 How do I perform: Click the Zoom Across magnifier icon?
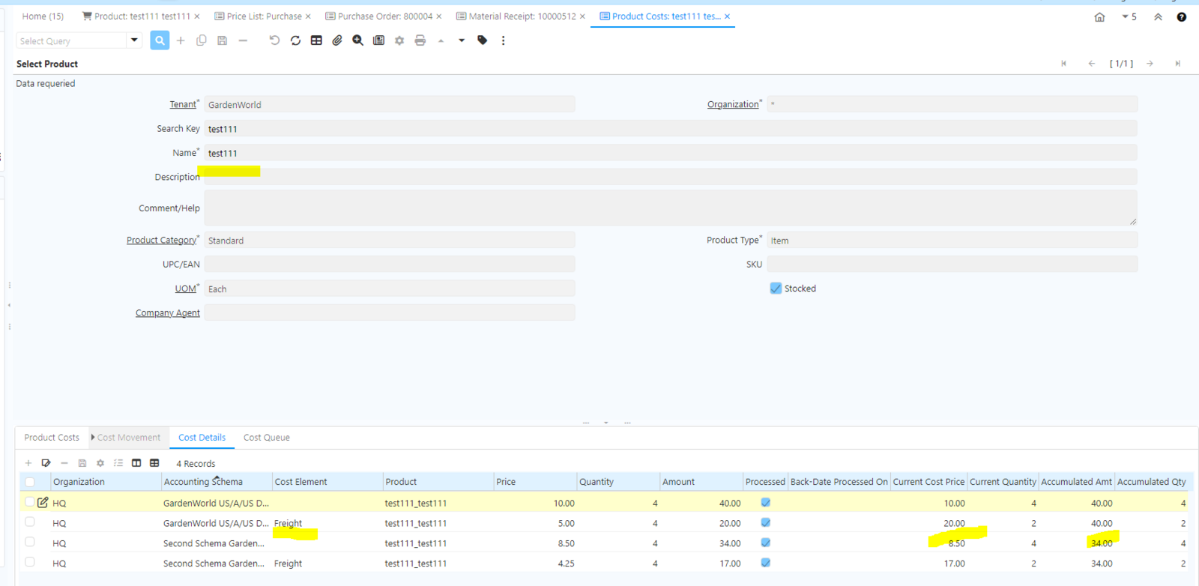point(358,40)
